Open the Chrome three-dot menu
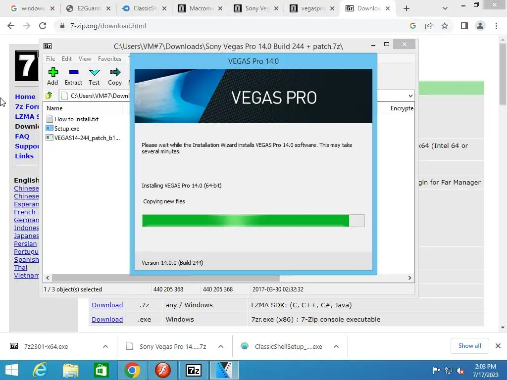Viewport: 507px width, 380px height. pos(496,26)
